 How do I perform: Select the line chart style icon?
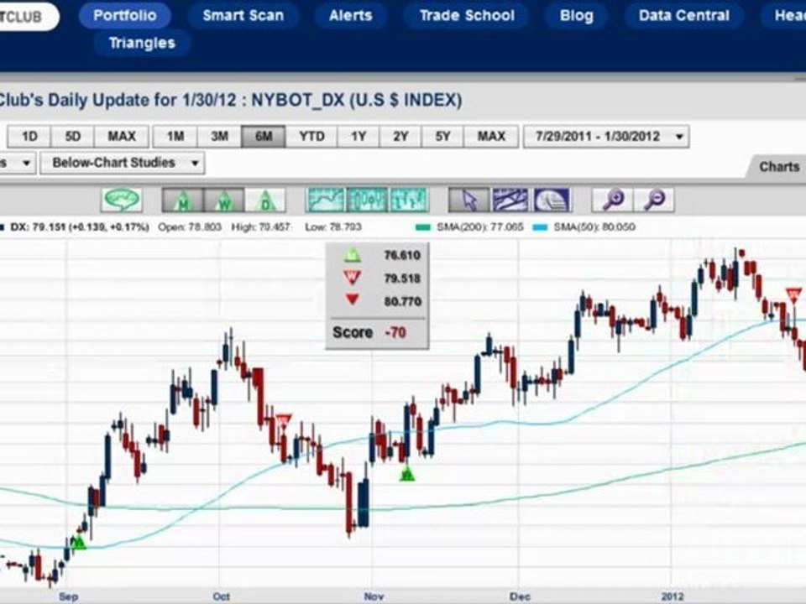(x=326, y=200)
